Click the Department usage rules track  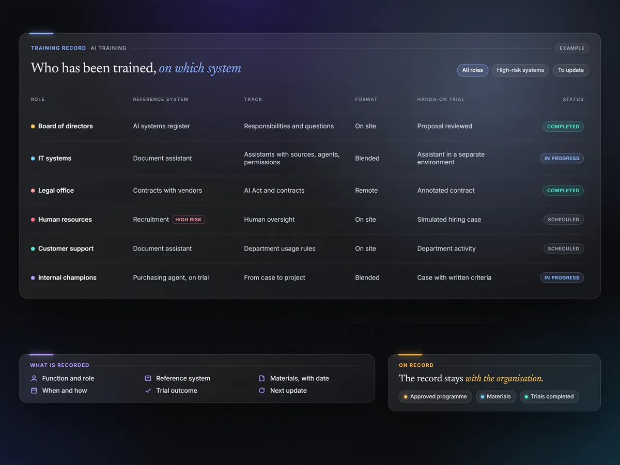280,249
